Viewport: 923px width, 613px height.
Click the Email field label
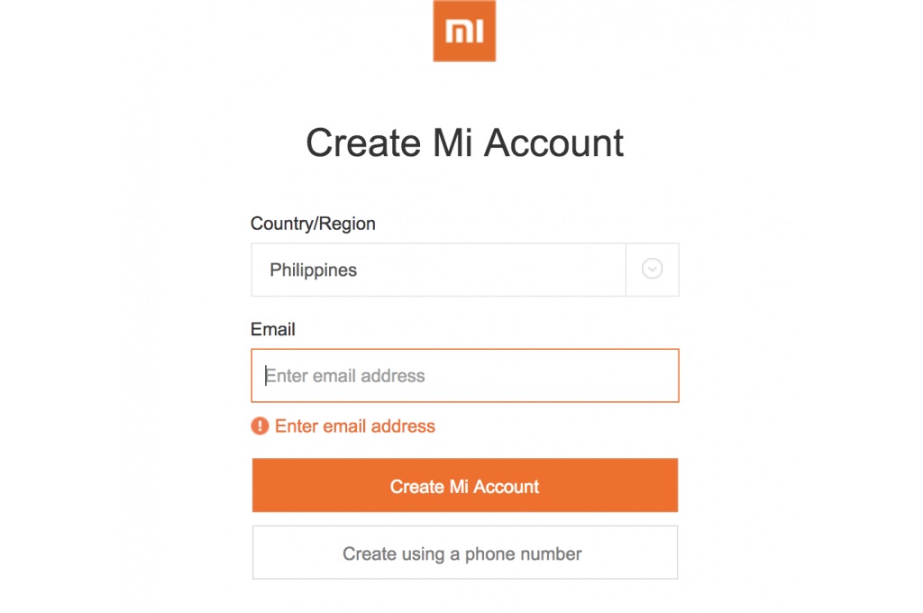coord(273,329)
